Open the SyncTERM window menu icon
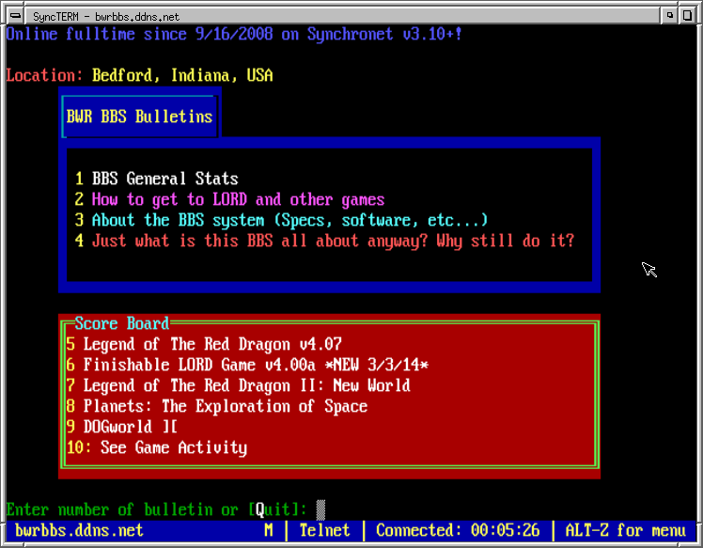The image size is (703, 548). pos(16,16)
